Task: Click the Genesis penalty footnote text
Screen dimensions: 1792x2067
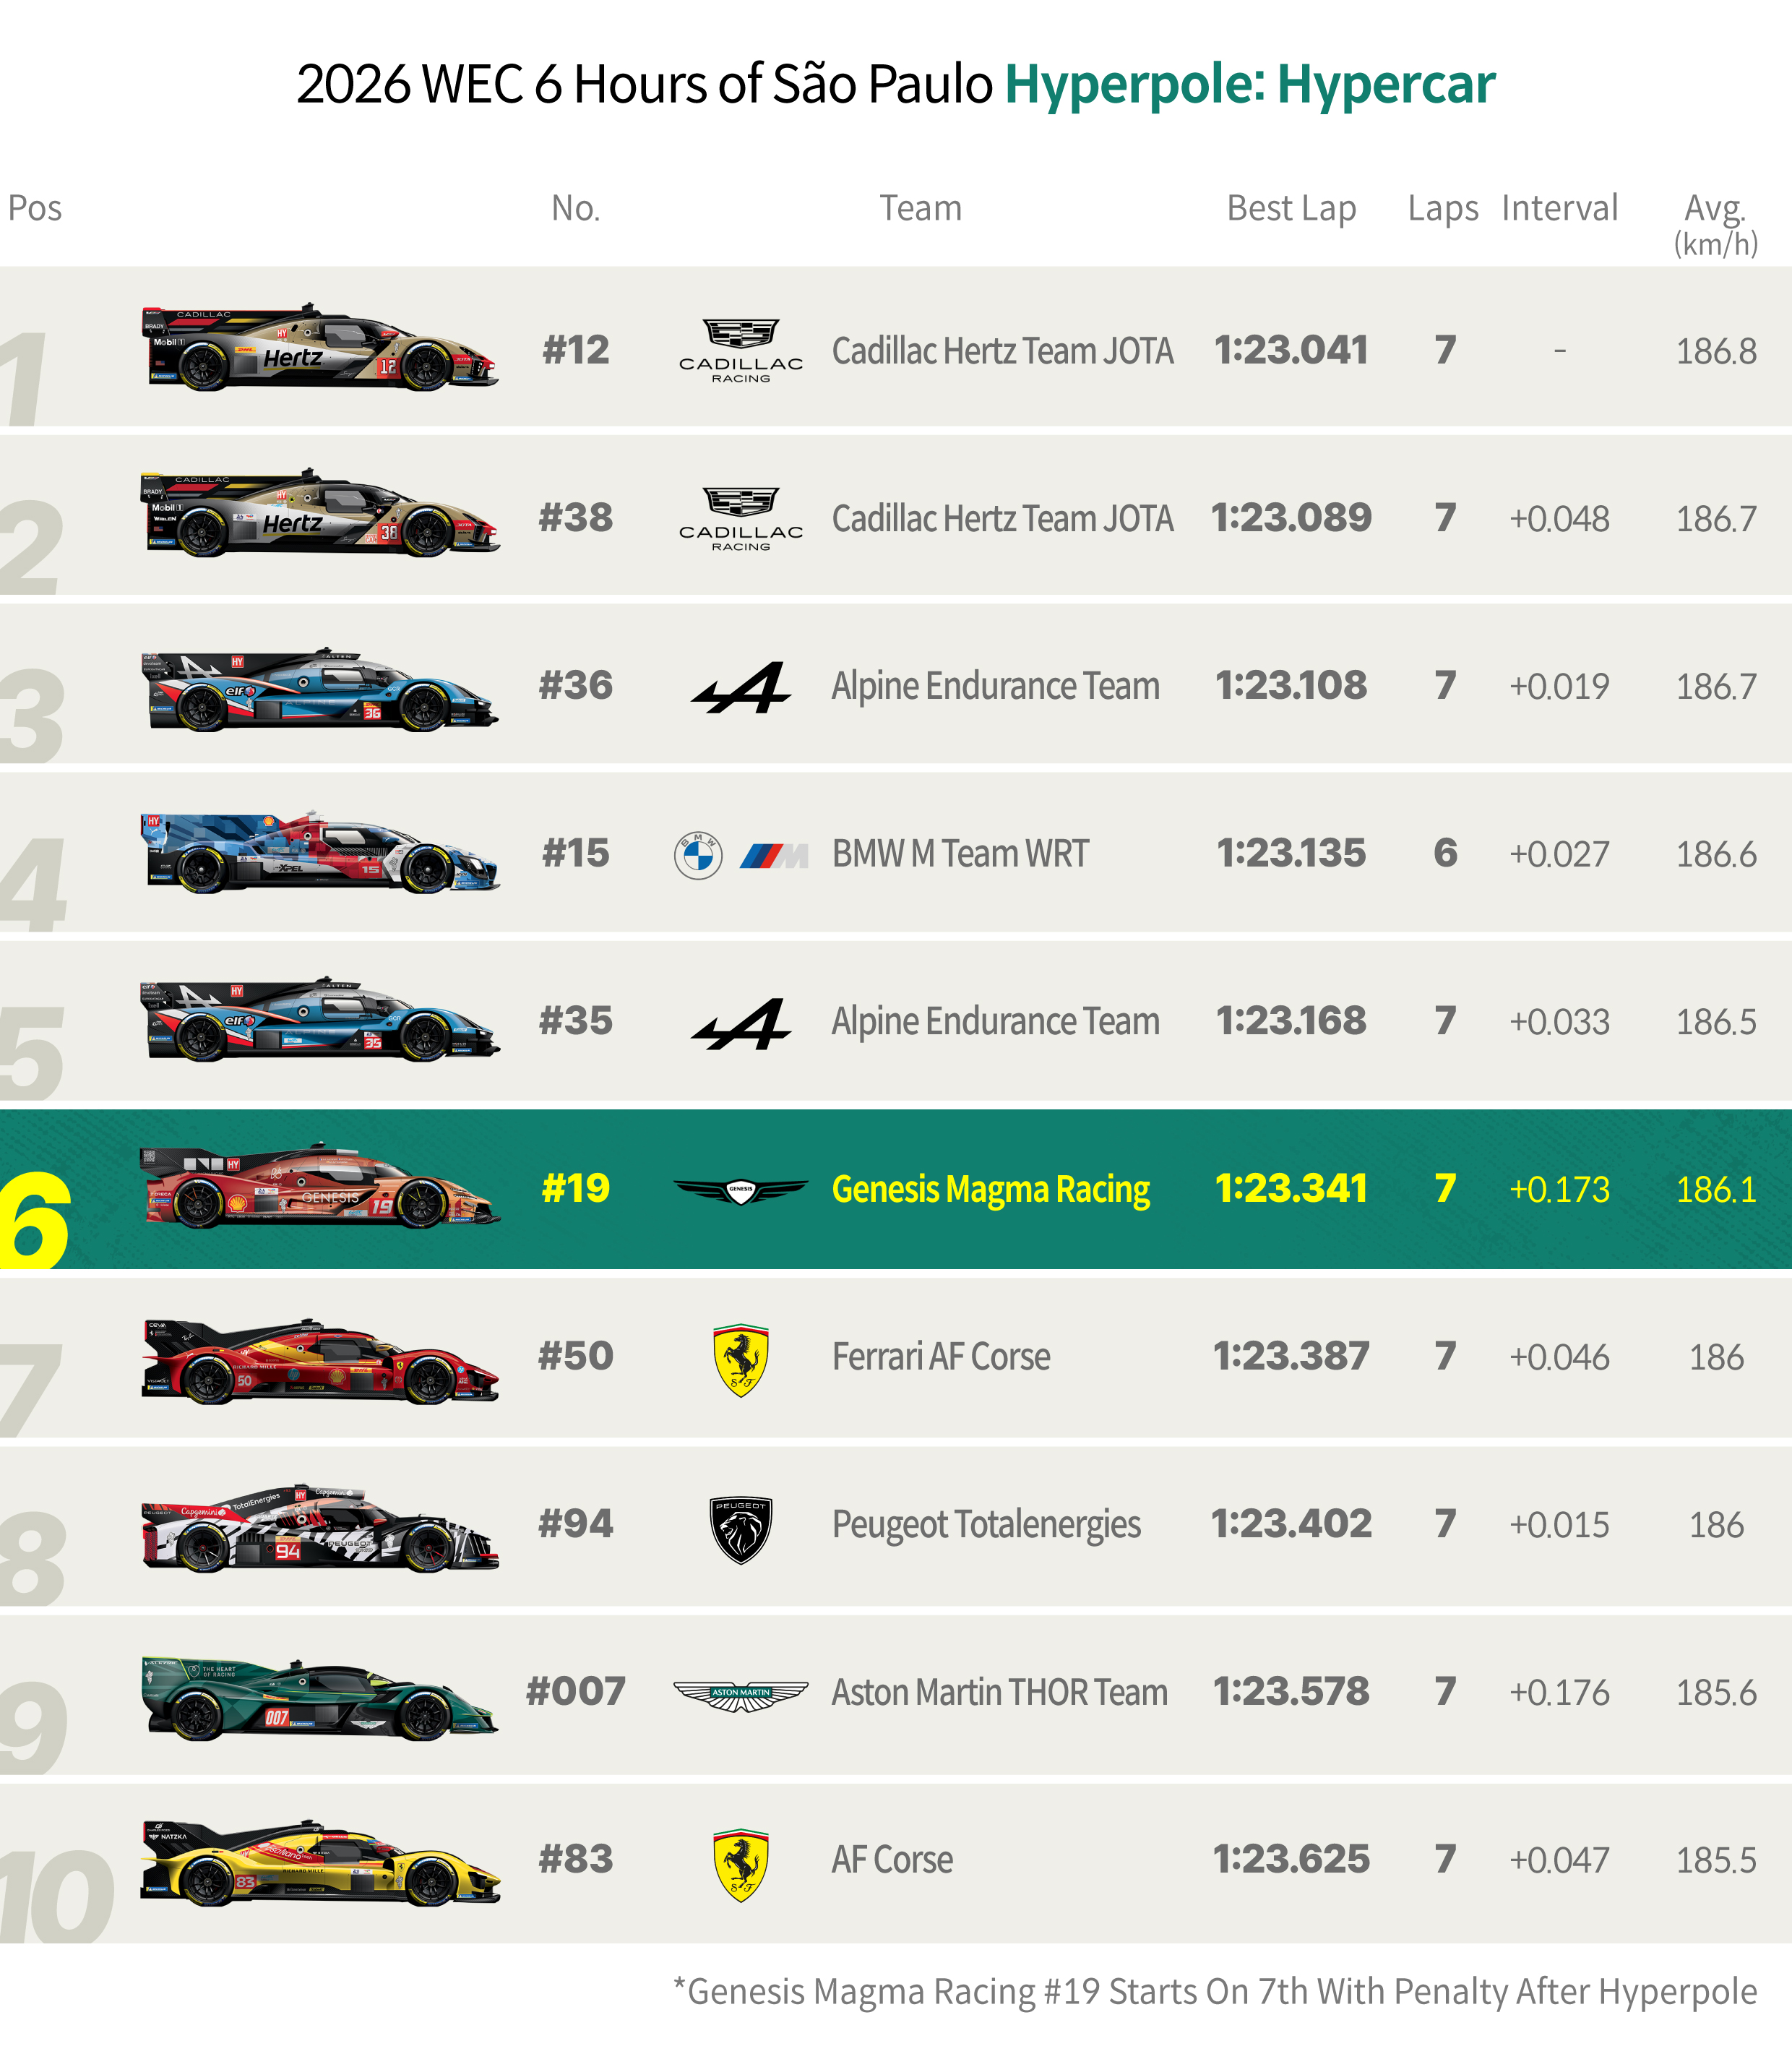Action: 1215,1991
